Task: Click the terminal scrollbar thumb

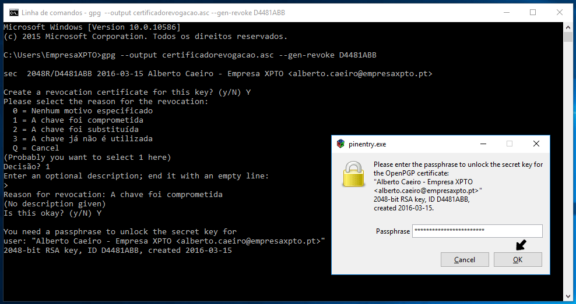Action: click(568, 37)
